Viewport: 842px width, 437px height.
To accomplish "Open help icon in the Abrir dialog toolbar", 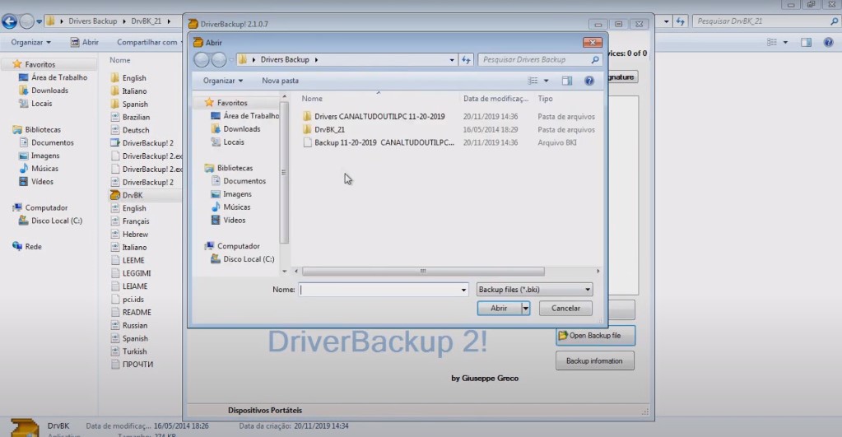I will (x=589, y=81).
